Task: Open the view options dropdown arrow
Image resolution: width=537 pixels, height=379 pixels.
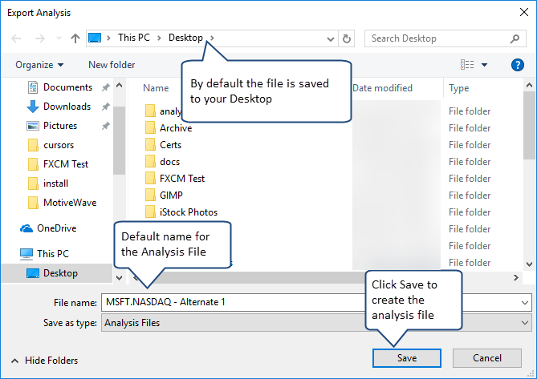Action: pyautogui.click(x=484, y=65)
